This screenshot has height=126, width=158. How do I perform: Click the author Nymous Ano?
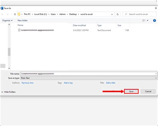(28, 83)
